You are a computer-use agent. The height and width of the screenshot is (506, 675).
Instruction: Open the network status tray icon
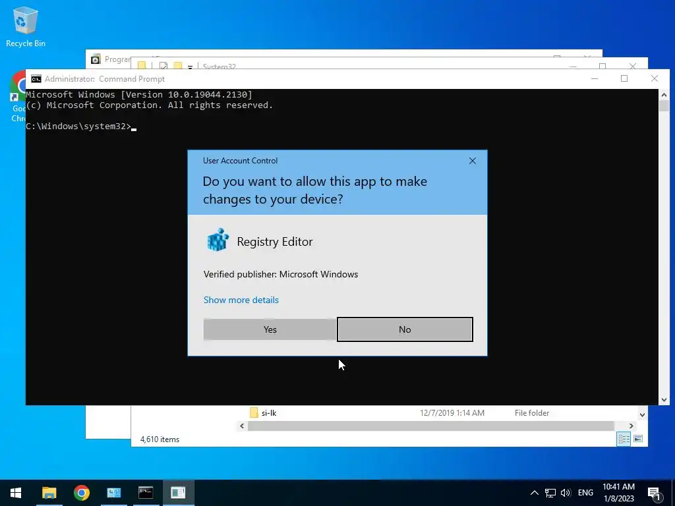coord(550,493)
